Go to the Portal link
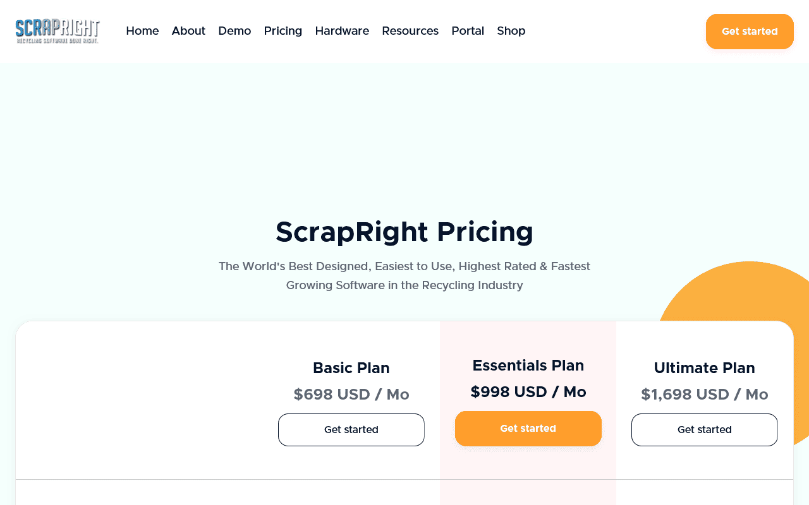809x505 pixels. point(468,30)
